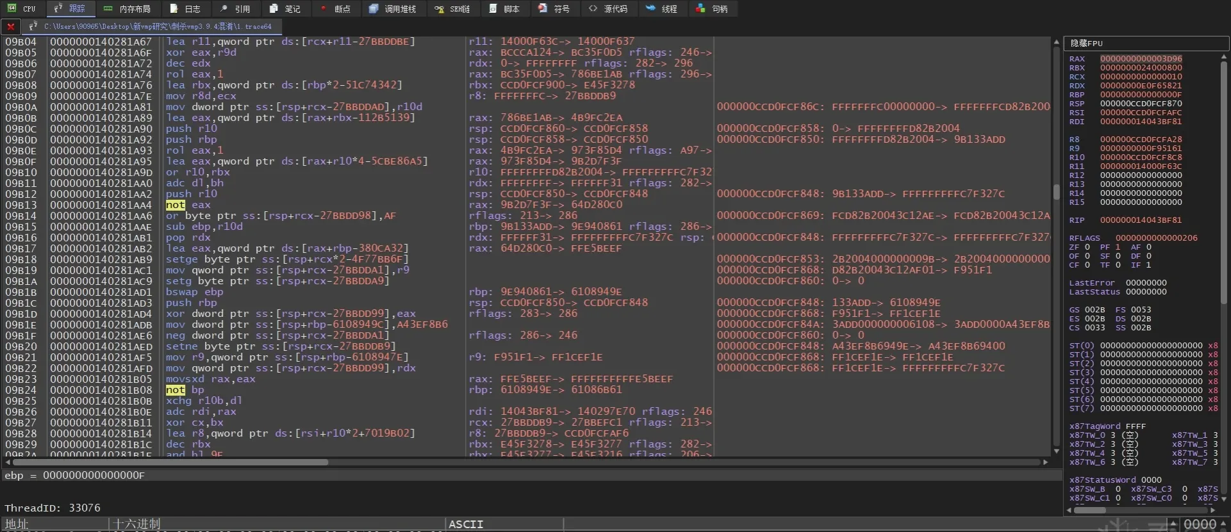
Task: Click the ASCII dump column header
Action: pyautogui.click(x=504, y=524)
